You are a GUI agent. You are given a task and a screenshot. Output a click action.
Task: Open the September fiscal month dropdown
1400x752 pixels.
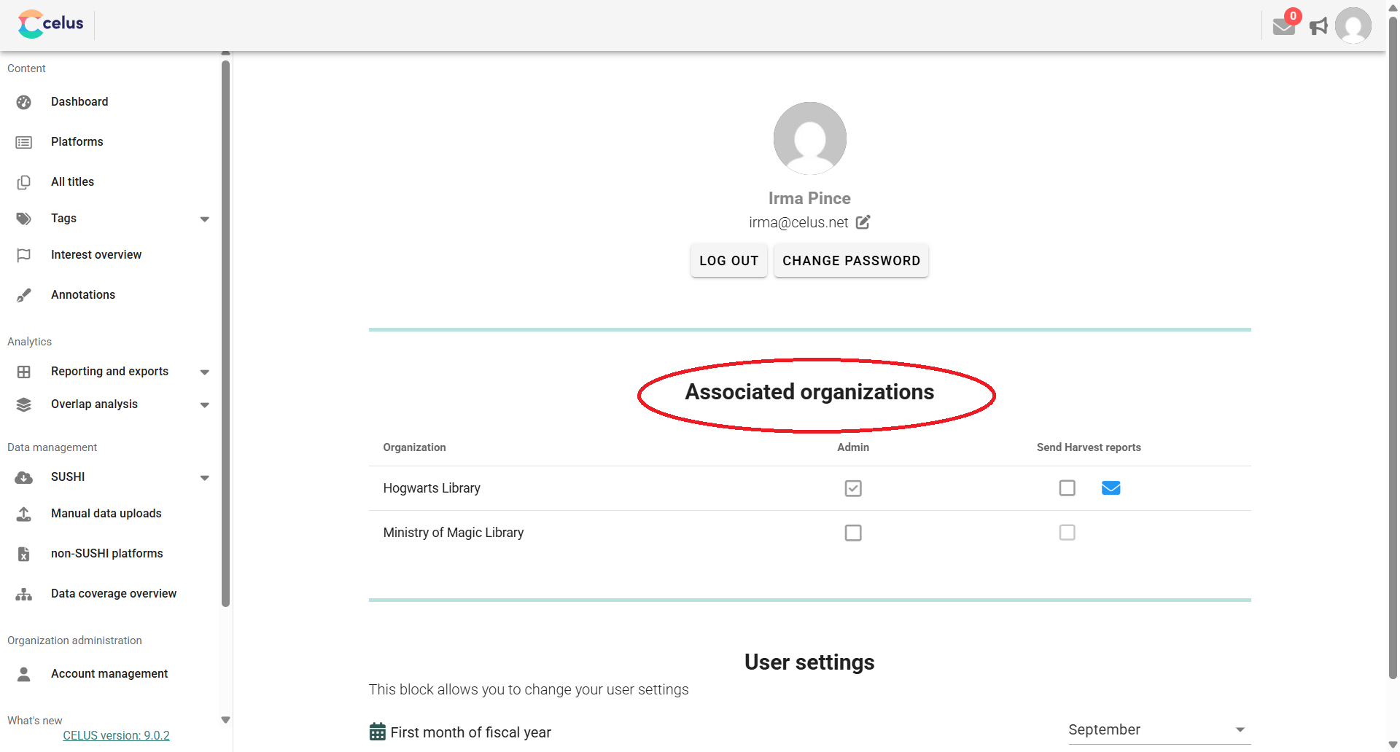[x=1159, y=730]
